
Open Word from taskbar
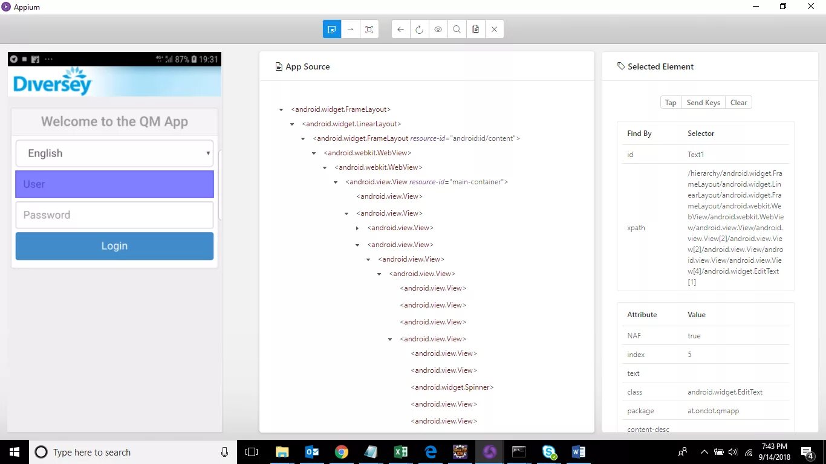(579, 452)
